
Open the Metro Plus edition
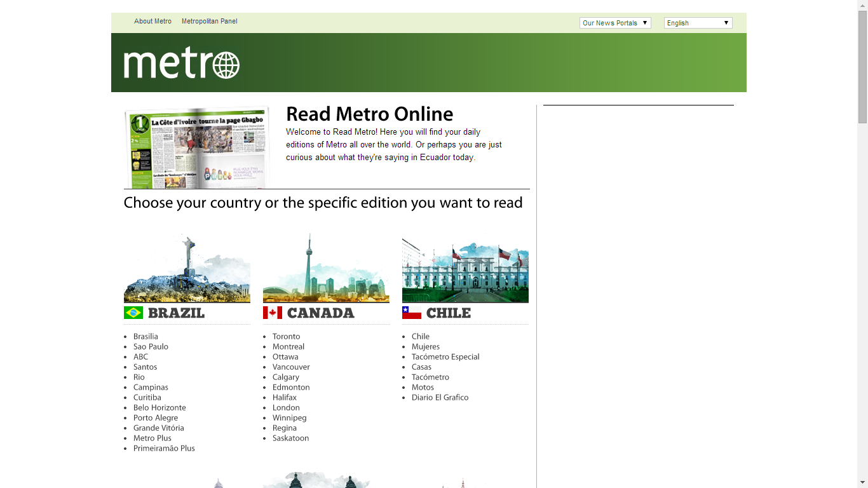point(153,438)
